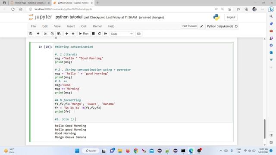Viewport: 276px width, 155px height.
Task: Click the zoom magnifier in address bar
Action: pos(223,9)
